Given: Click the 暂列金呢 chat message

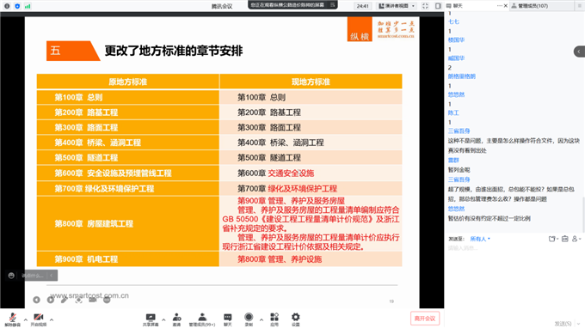Looking at the screenshot, I should (x=459, y=170).
